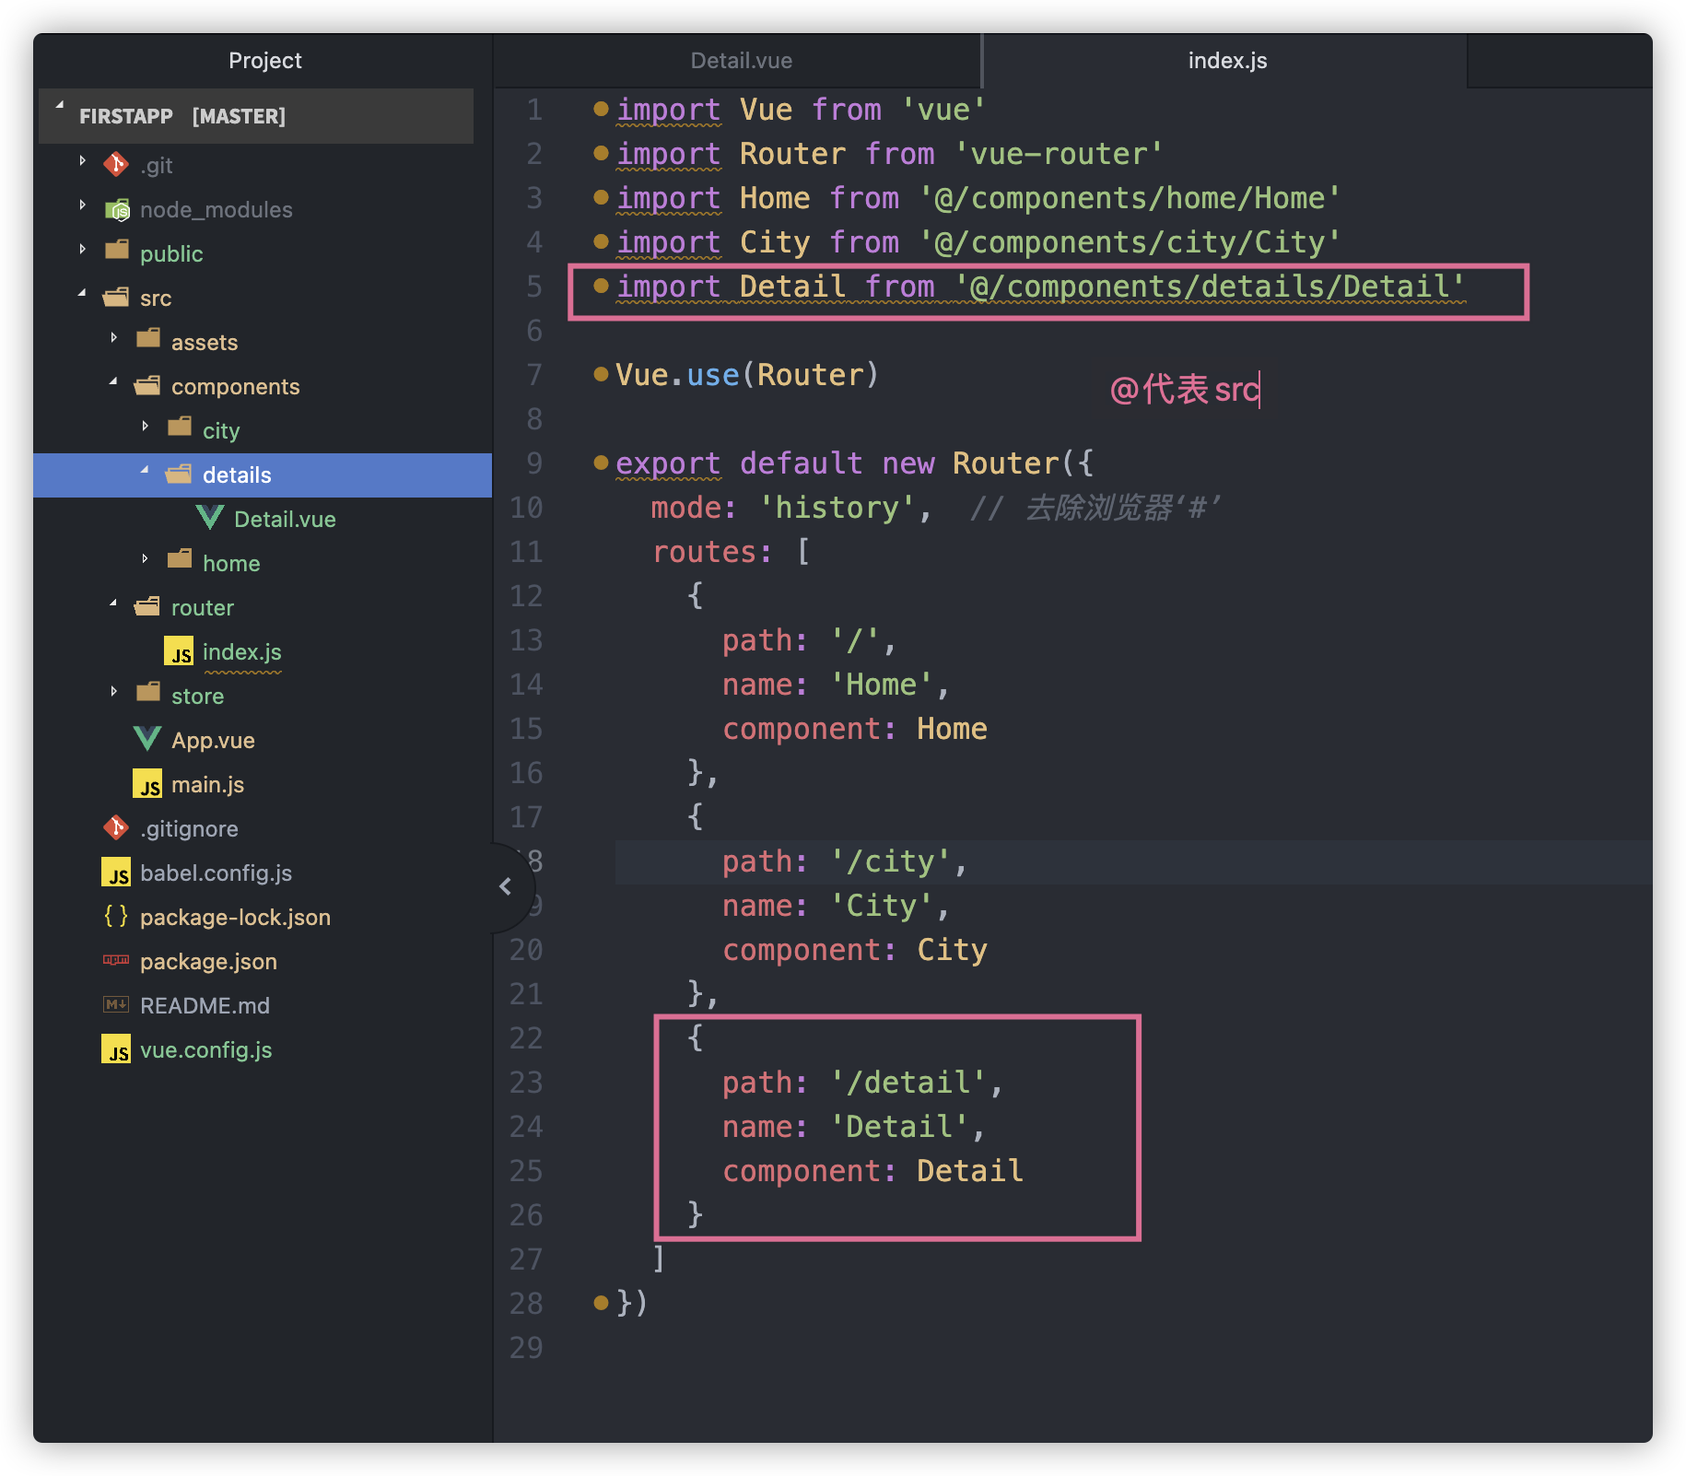
Task: Expand the .git folder arrow
Action: coord(83,161)
